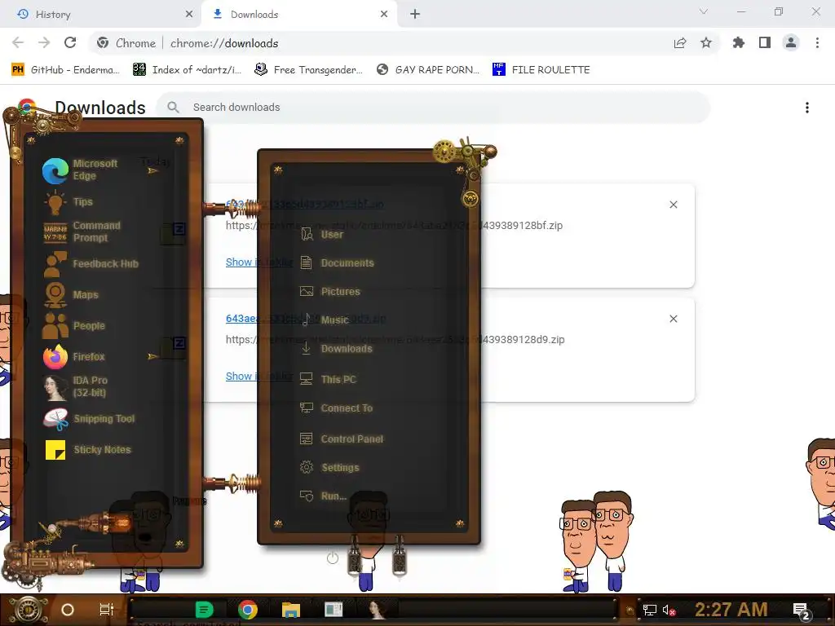This screenshot has height=626, width=835.
Task: Remove the 128d9.zip download from list
Action: [673, 319]
